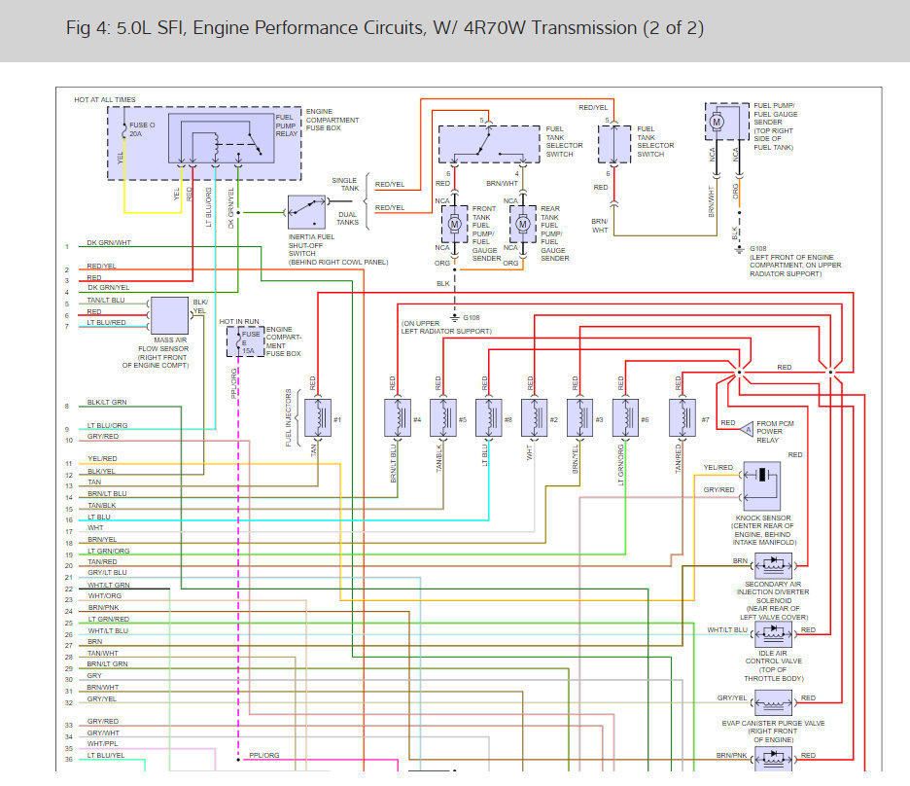The width and height of the screenshot is (910, 786).
Task: Click the FROM PCM POWER RELAY label
Action: click(775, 432)
